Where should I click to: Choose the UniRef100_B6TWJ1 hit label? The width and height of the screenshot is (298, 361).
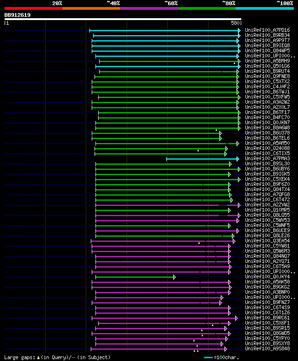pyautogui.click(x=267, y=92)
